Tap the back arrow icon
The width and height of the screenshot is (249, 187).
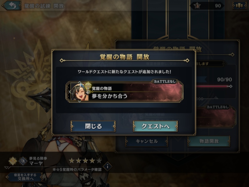point(12,5)
